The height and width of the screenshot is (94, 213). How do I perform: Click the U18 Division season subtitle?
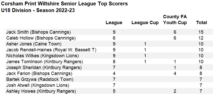click(x=38, y=10)
